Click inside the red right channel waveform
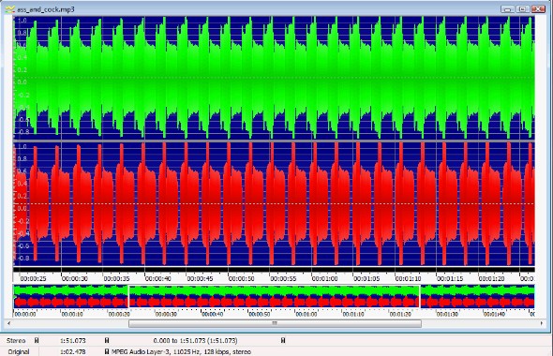 [274, 203]
